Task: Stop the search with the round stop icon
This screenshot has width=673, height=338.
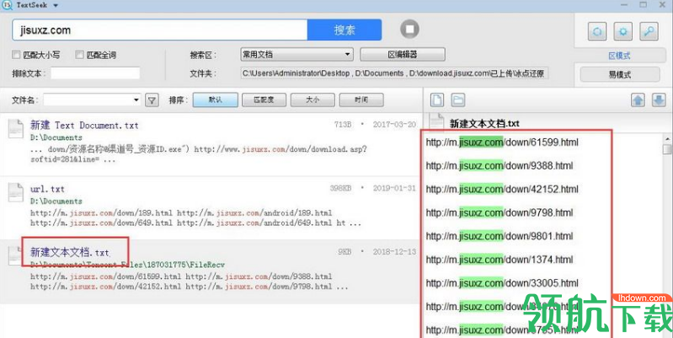Action: pos(410,30)
